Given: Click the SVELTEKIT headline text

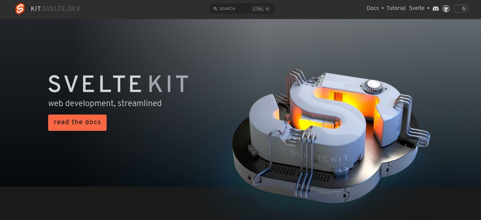Looking at the screenshot, I should click(118, 84).
